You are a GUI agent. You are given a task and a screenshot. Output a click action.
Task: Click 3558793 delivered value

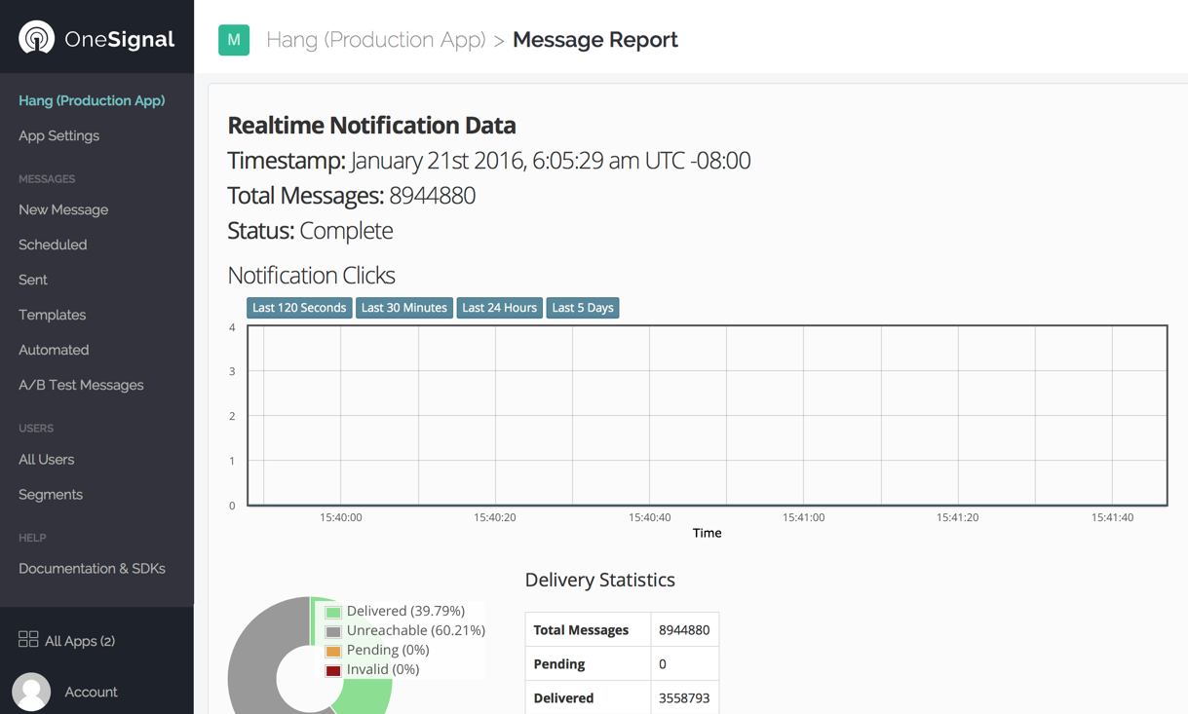[x=684, y=698]
